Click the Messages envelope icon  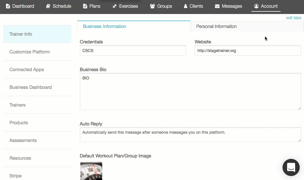click(x=217, y=6)
